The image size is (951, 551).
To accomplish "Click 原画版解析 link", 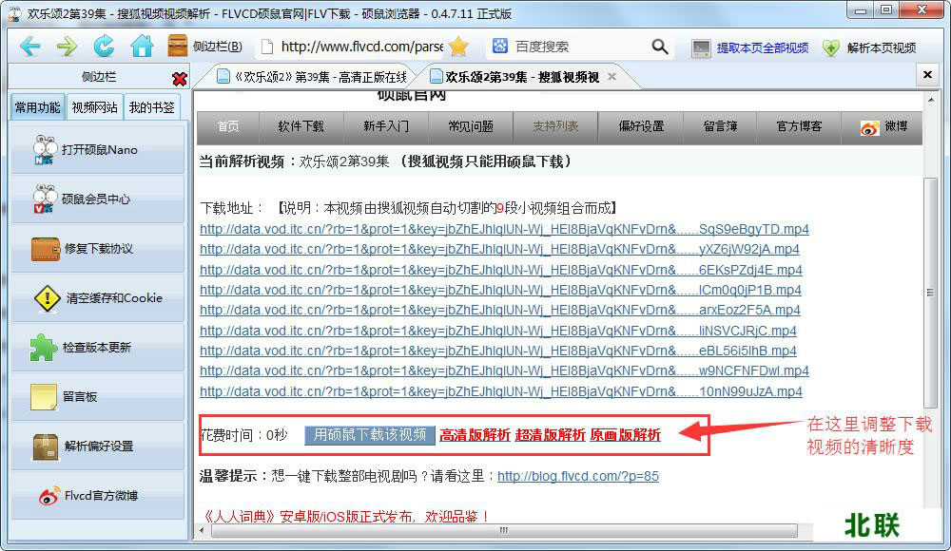I will click(626, 435).
